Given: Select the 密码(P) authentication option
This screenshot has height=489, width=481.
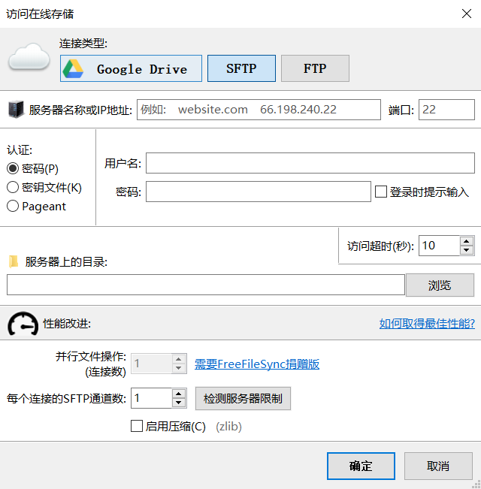Looking at the screenshot, I should (x=13, y=168).
